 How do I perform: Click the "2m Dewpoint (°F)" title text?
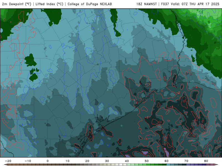(17, 4)
